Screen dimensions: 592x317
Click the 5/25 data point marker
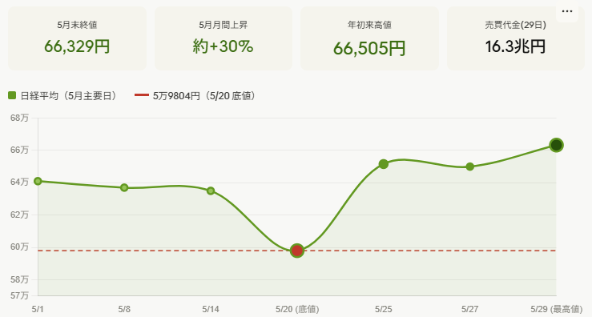384,164
